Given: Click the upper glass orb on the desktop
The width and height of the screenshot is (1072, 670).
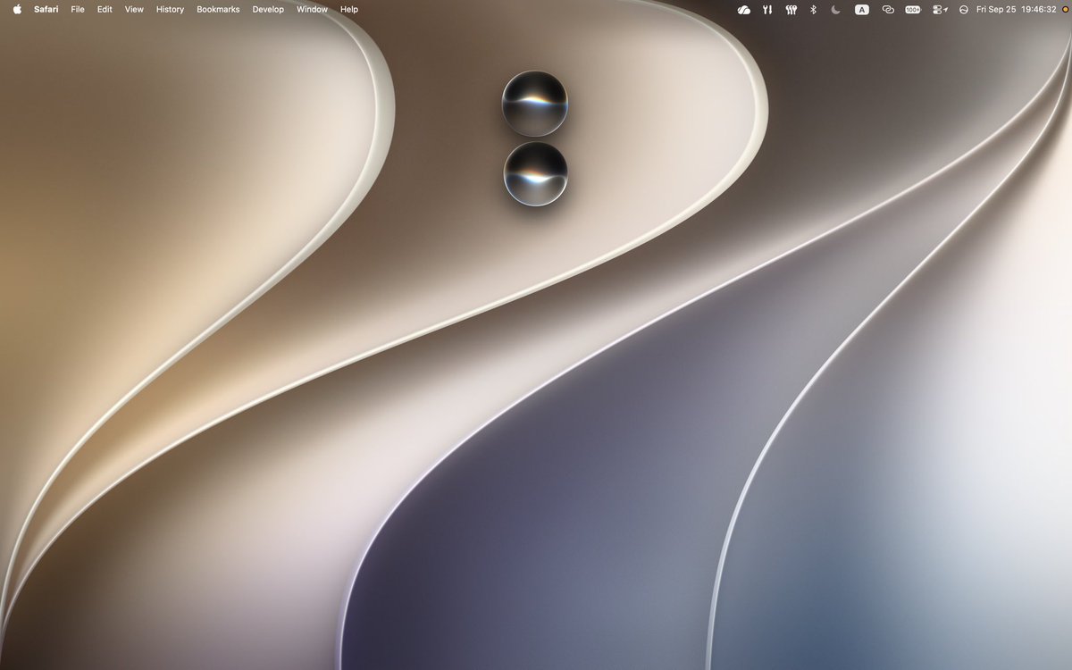Looking at the screenshot, I should [534, 104].
